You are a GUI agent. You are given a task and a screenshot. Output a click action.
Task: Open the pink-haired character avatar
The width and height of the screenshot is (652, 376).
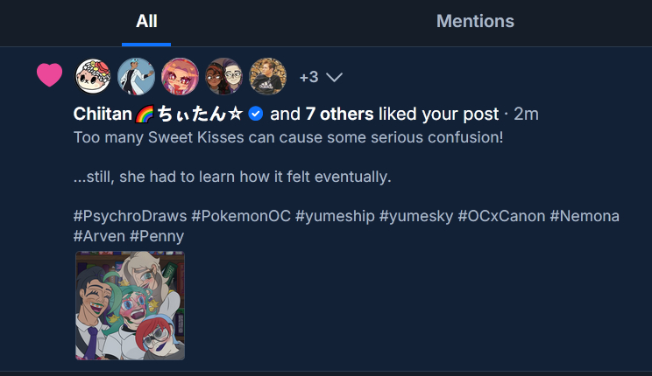[x=181, y=77]
